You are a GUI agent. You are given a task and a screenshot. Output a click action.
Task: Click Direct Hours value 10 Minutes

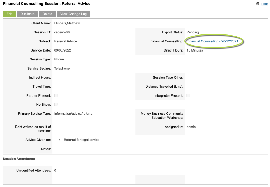(x=195, y=50)
